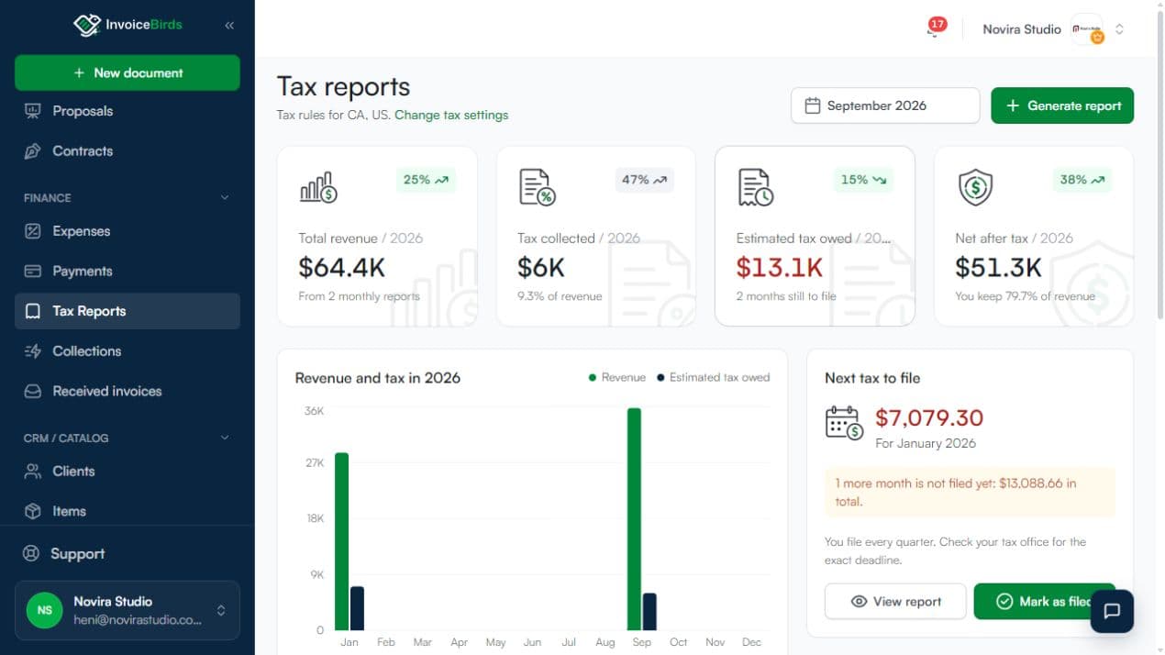Click the heni@novirastudio email text
The width and height of the screenshot is (1165, 655).
click(138, 620)
